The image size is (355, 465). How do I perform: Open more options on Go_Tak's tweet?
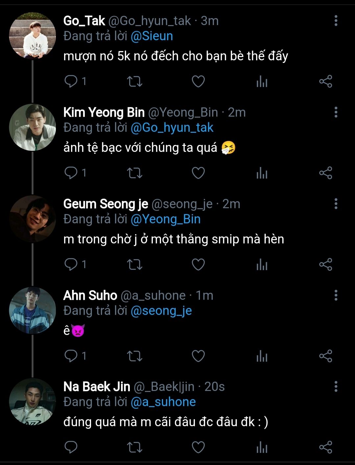pyautogui.click(x=336, y=21)
